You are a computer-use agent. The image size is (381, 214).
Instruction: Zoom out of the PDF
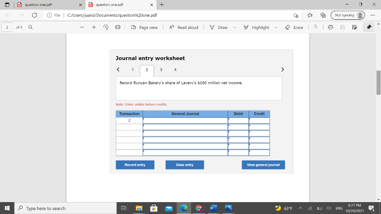(82, 27)
